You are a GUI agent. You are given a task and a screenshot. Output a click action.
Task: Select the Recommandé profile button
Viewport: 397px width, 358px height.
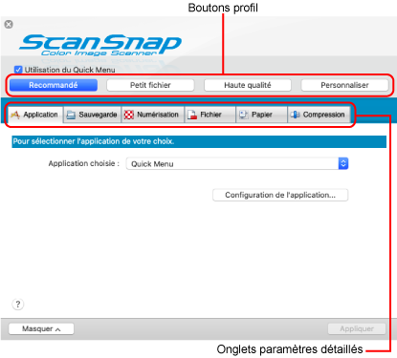click(54, 85)
